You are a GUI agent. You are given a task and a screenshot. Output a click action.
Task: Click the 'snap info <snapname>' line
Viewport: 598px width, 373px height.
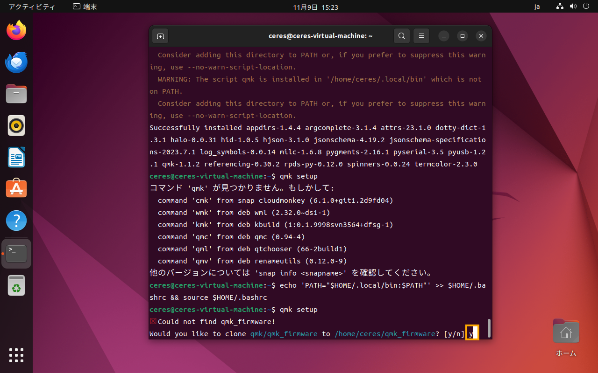[292, 273]
